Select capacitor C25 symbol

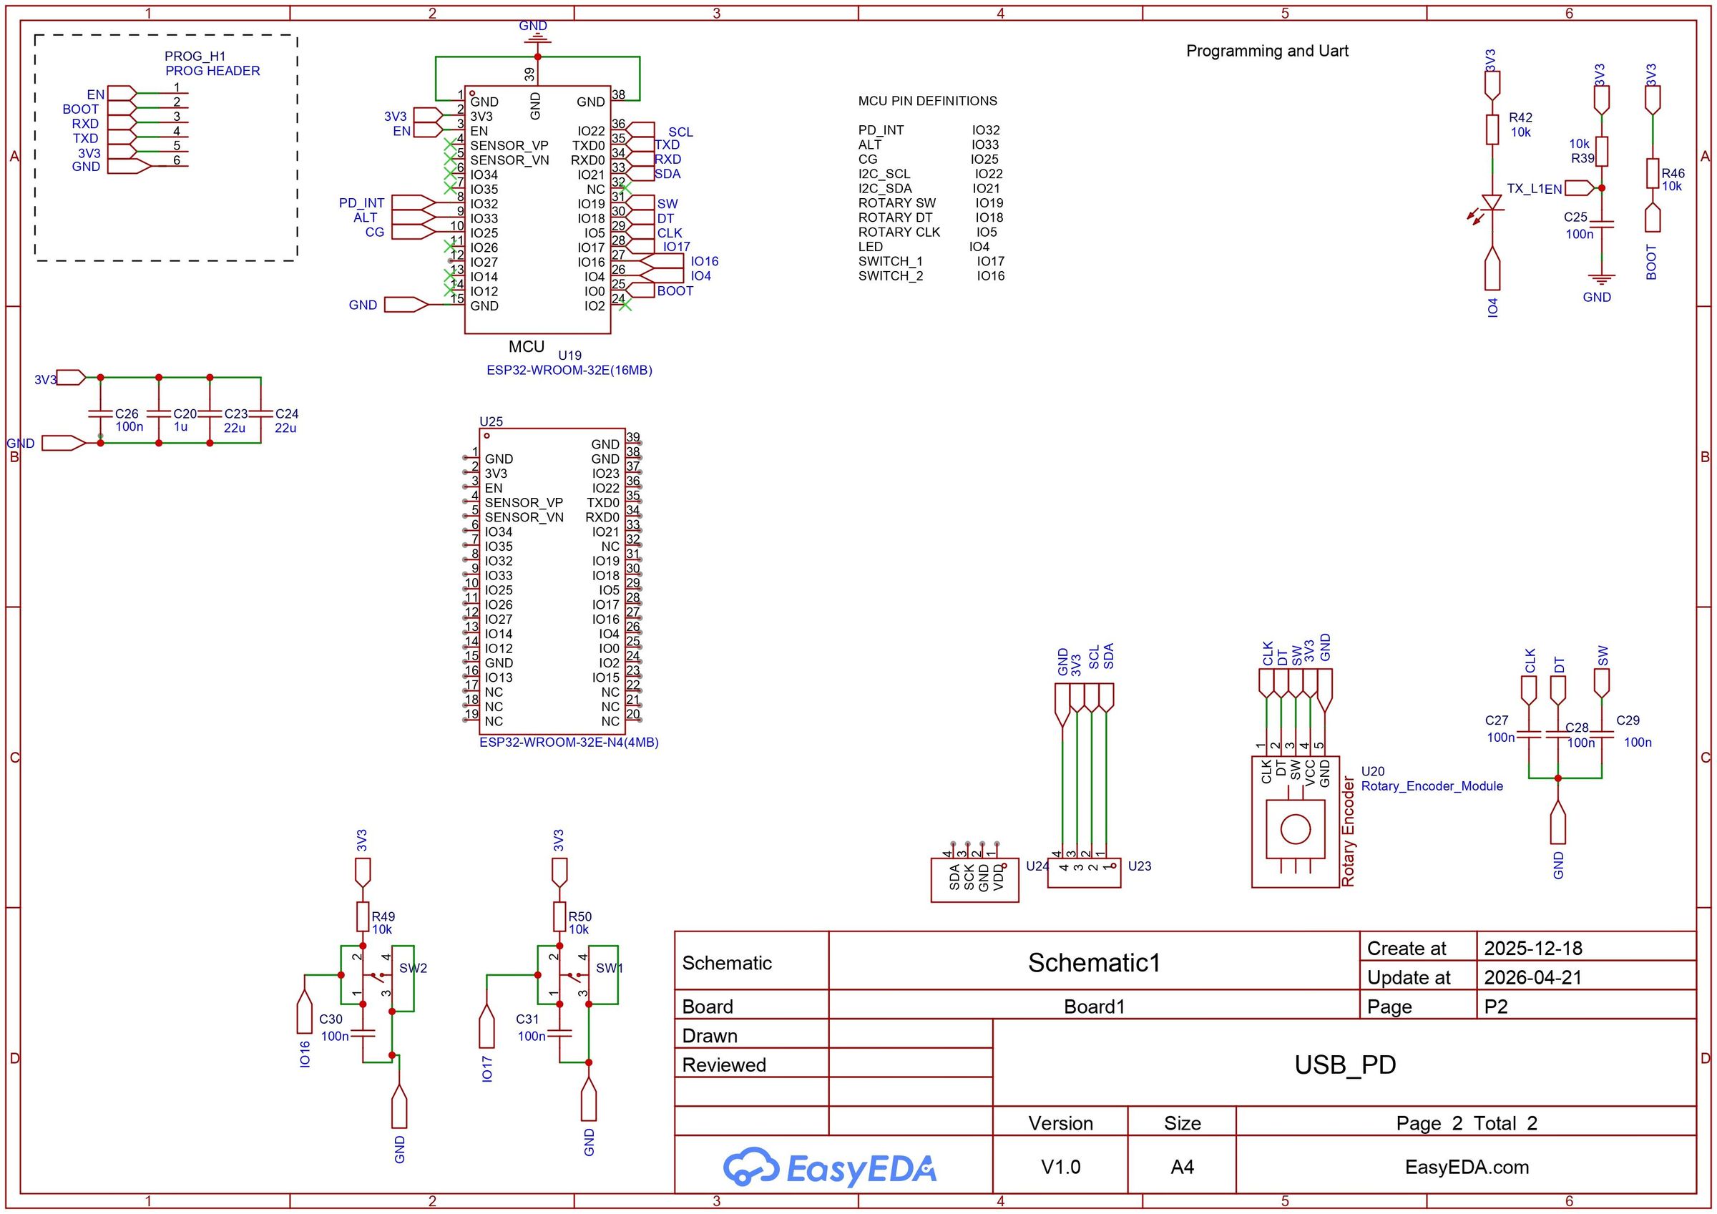click(1601, 224)
